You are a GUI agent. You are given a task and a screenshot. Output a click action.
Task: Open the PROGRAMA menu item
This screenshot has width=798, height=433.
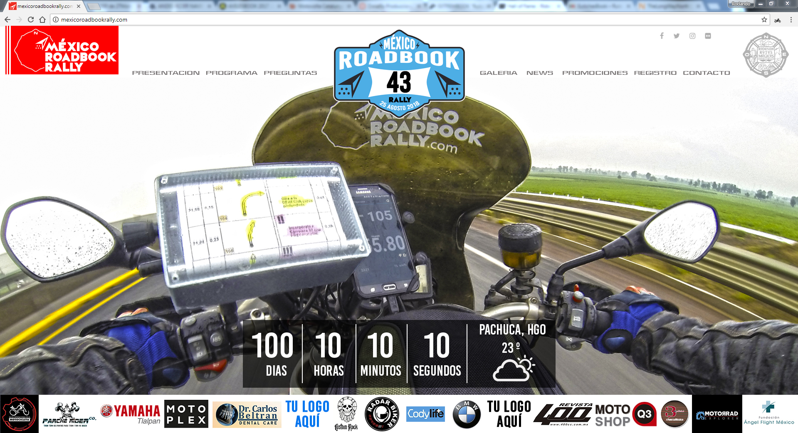(x=232, y=73)
